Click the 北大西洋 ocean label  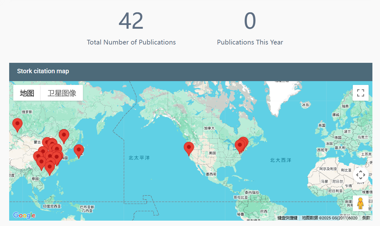(x=281, y=160)
